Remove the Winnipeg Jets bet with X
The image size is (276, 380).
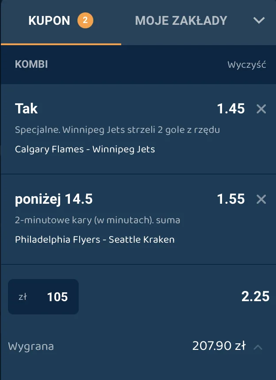coord(261,109)
